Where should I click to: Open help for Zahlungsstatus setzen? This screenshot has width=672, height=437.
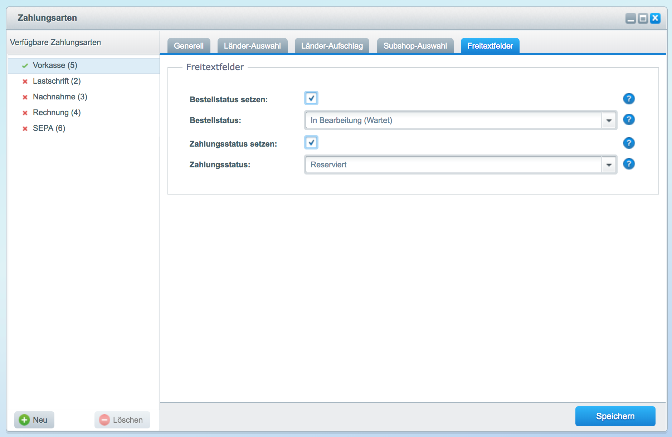(x=629, y=143)
